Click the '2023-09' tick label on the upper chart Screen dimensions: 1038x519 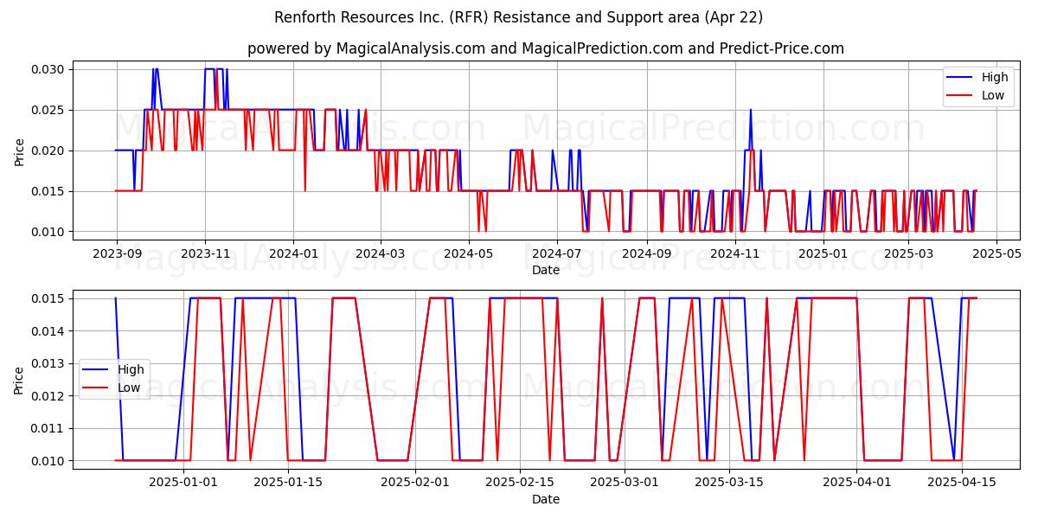pos(117,253)
